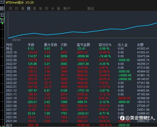This screenshot has width=157, height=127.
Task: Click the 44045.74 balance cell
Action: tap(143, 60)
